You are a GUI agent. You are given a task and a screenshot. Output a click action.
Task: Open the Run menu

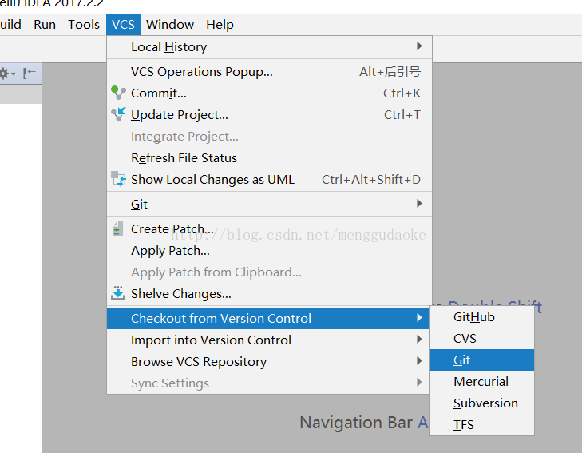[x=45, y=25]
